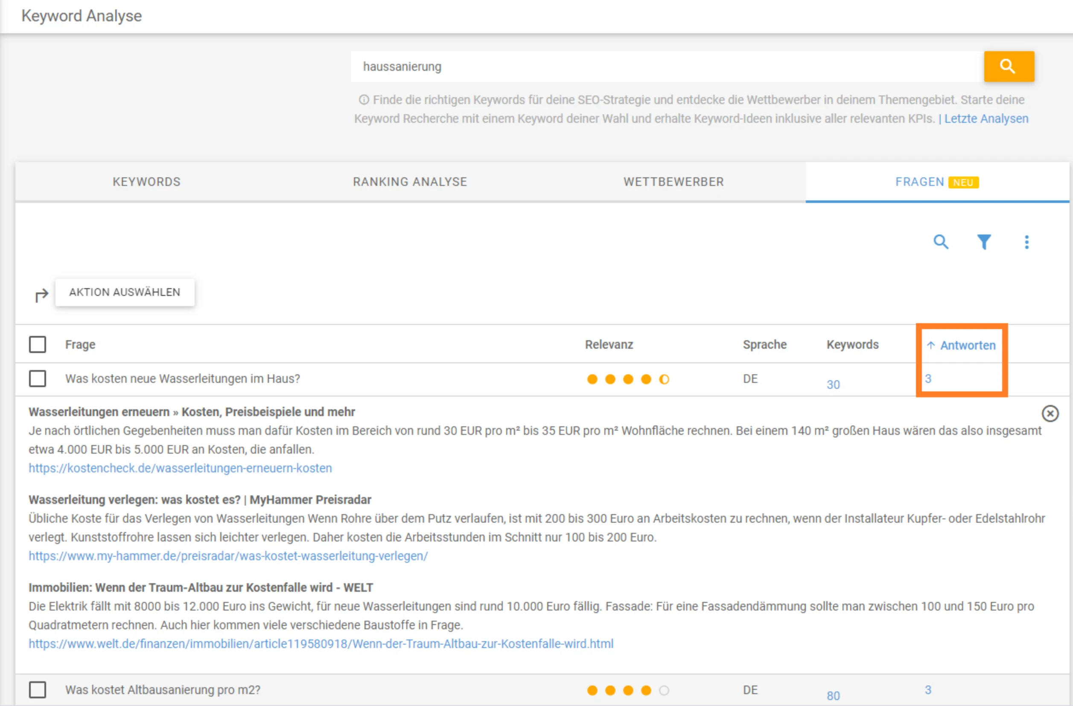Toggle the select-all checkbox in header
The image size is (1073, 706).
pos(38,344)
